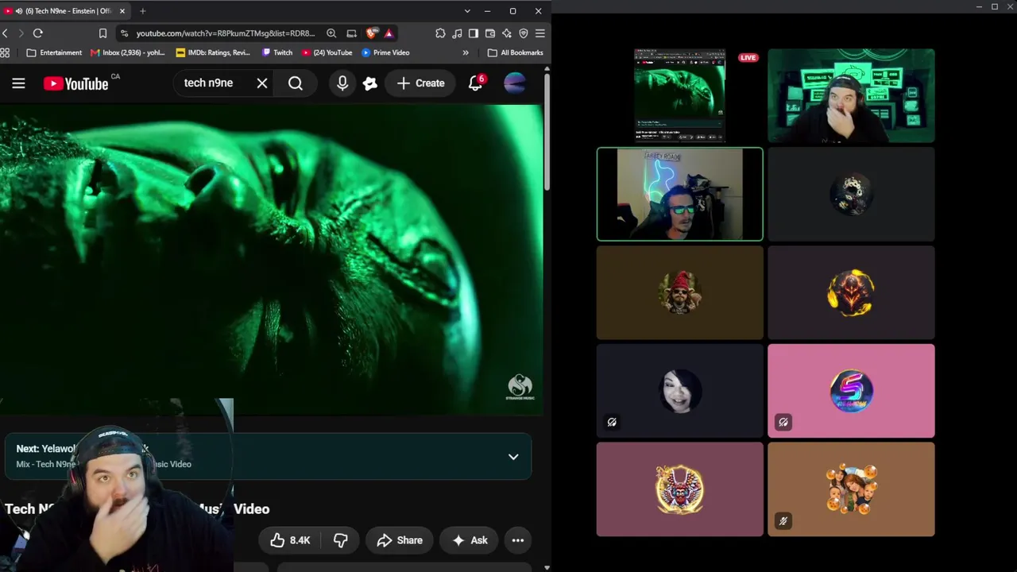Open a new browser tab
Image resolution: width=1017 pixels, height=572 pixels.
pyautogui.click(x=142, y=11)
